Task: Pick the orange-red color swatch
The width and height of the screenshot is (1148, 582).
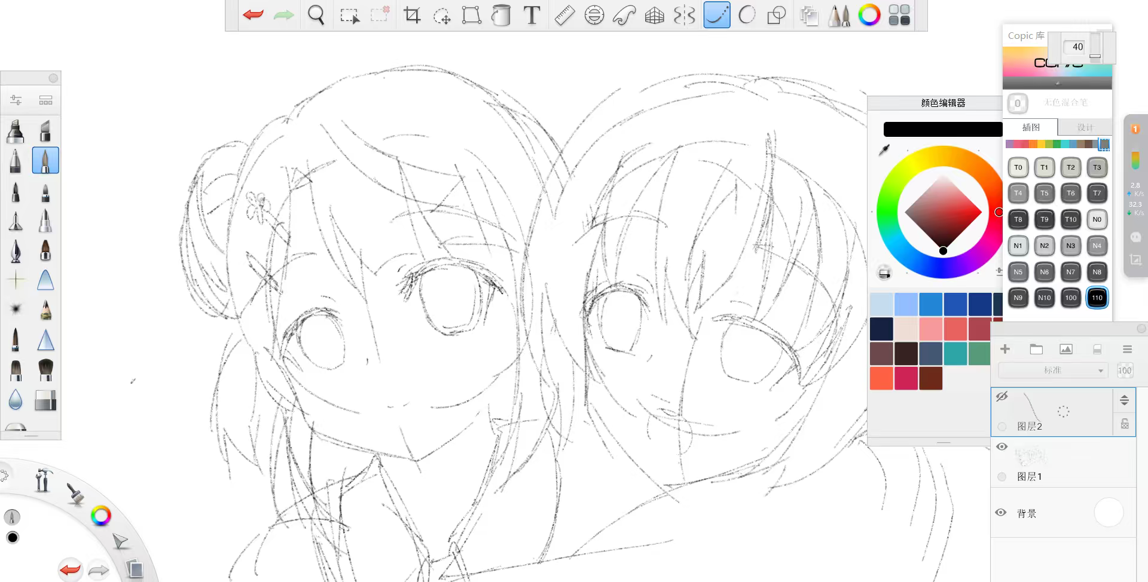Action: point(881,378)
